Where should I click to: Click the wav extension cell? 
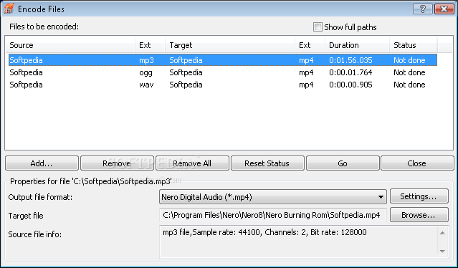point(146,85)
